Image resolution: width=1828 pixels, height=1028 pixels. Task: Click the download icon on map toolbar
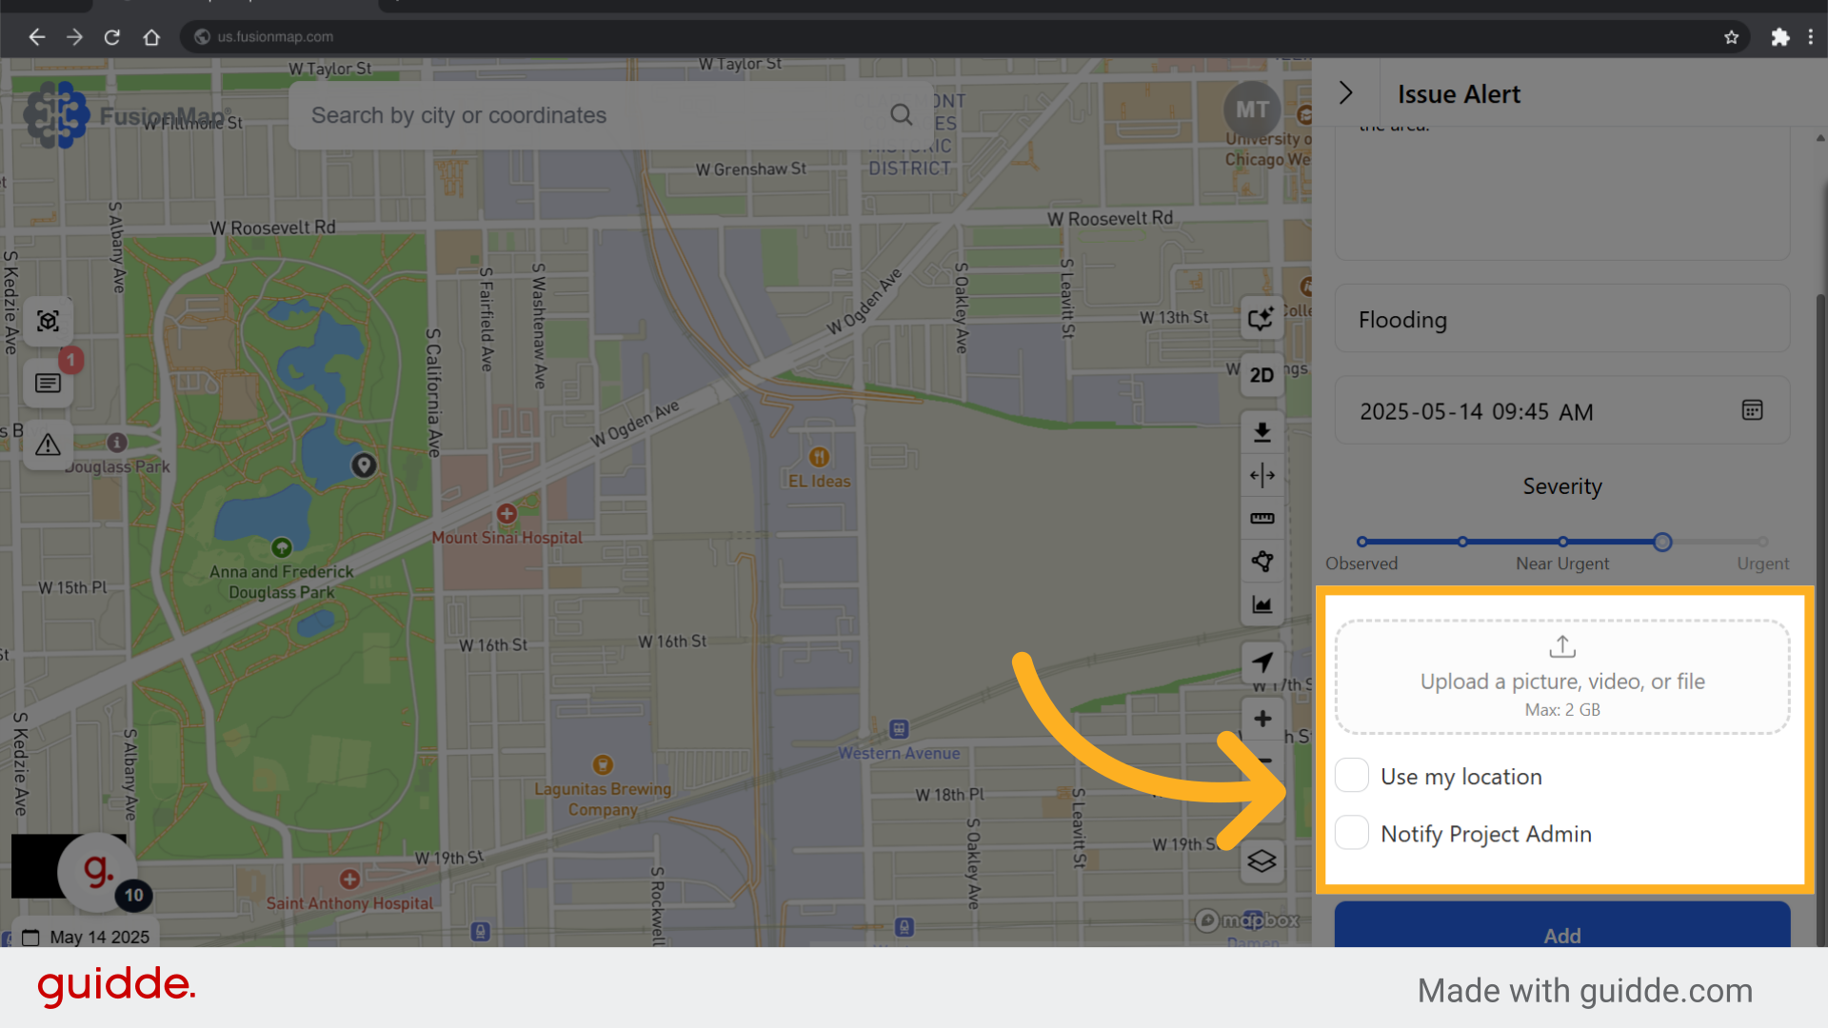[x=1262, y=432]
